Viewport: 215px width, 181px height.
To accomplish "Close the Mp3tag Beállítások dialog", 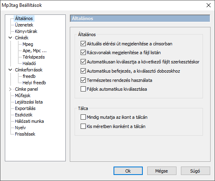I will click(x=209, y=5).
